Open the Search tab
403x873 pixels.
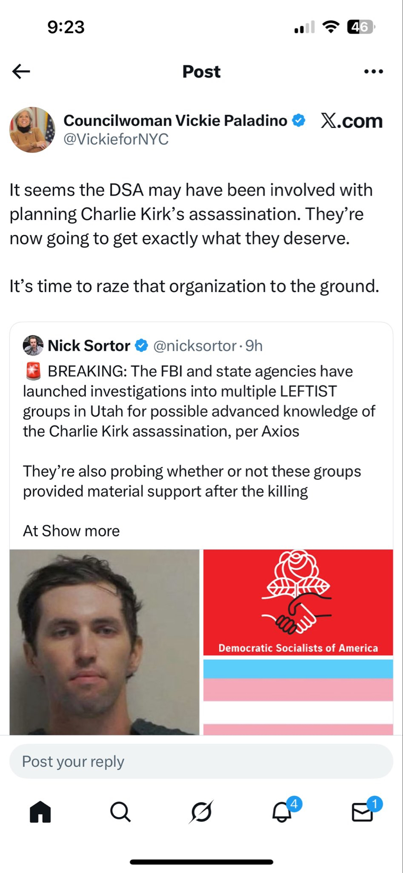(120, 812)
